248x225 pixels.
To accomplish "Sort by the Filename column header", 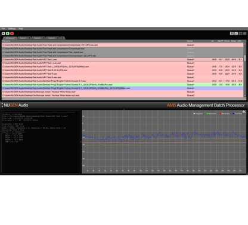I will click(6, 41).
